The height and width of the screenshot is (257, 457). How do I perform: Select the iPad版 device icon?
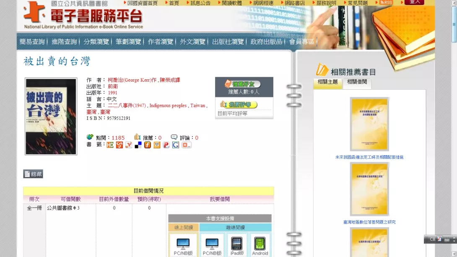click(x=236, y=244)
